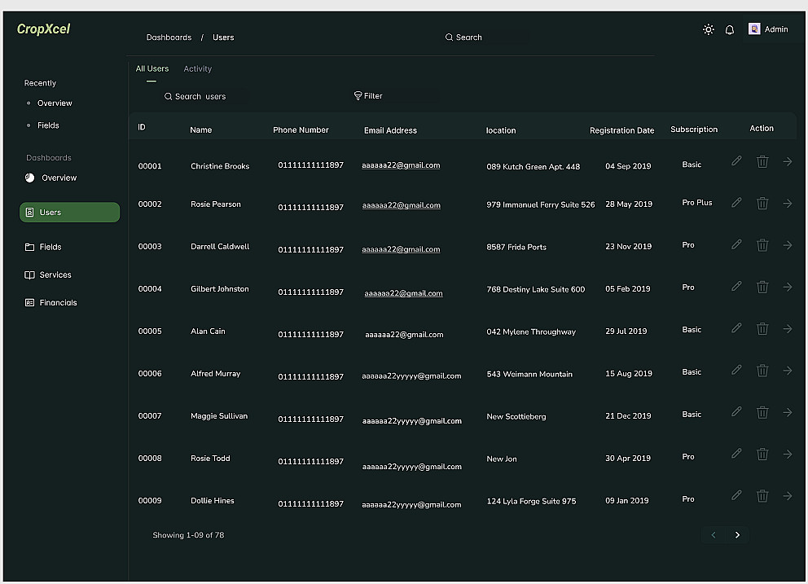Click Admin username label

click(x=776, y=29)
